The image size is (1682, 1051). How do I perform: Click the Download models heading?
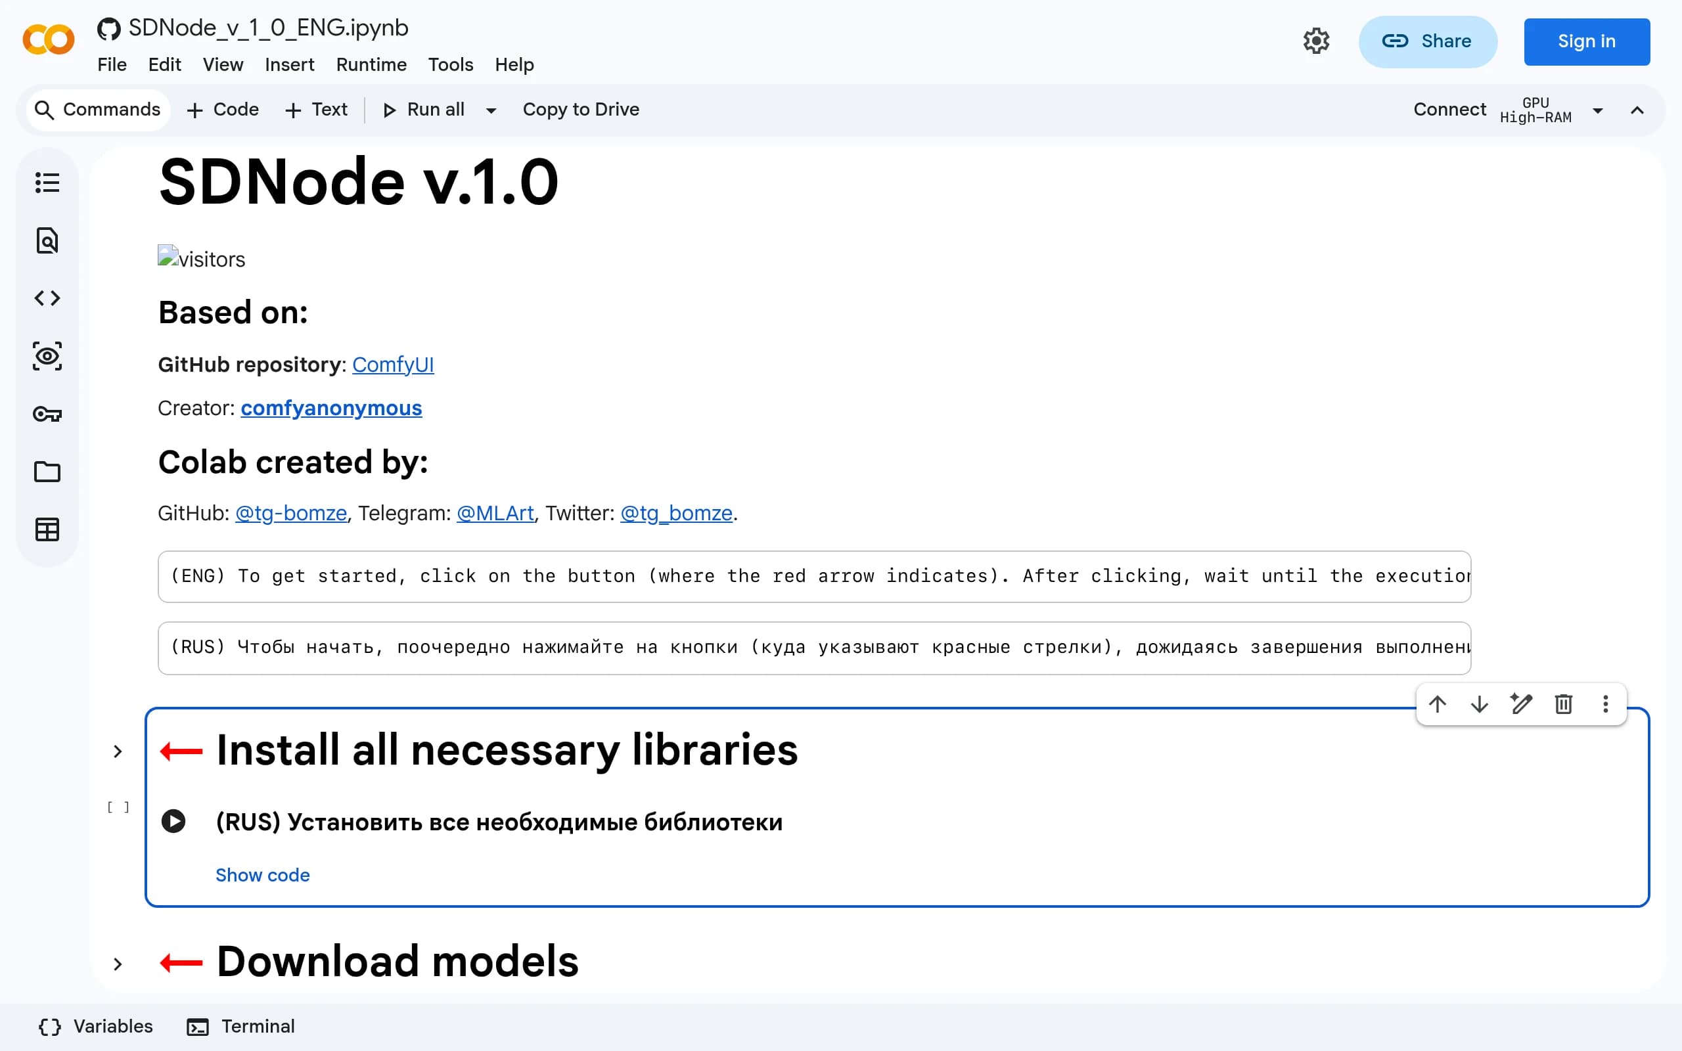398,962
